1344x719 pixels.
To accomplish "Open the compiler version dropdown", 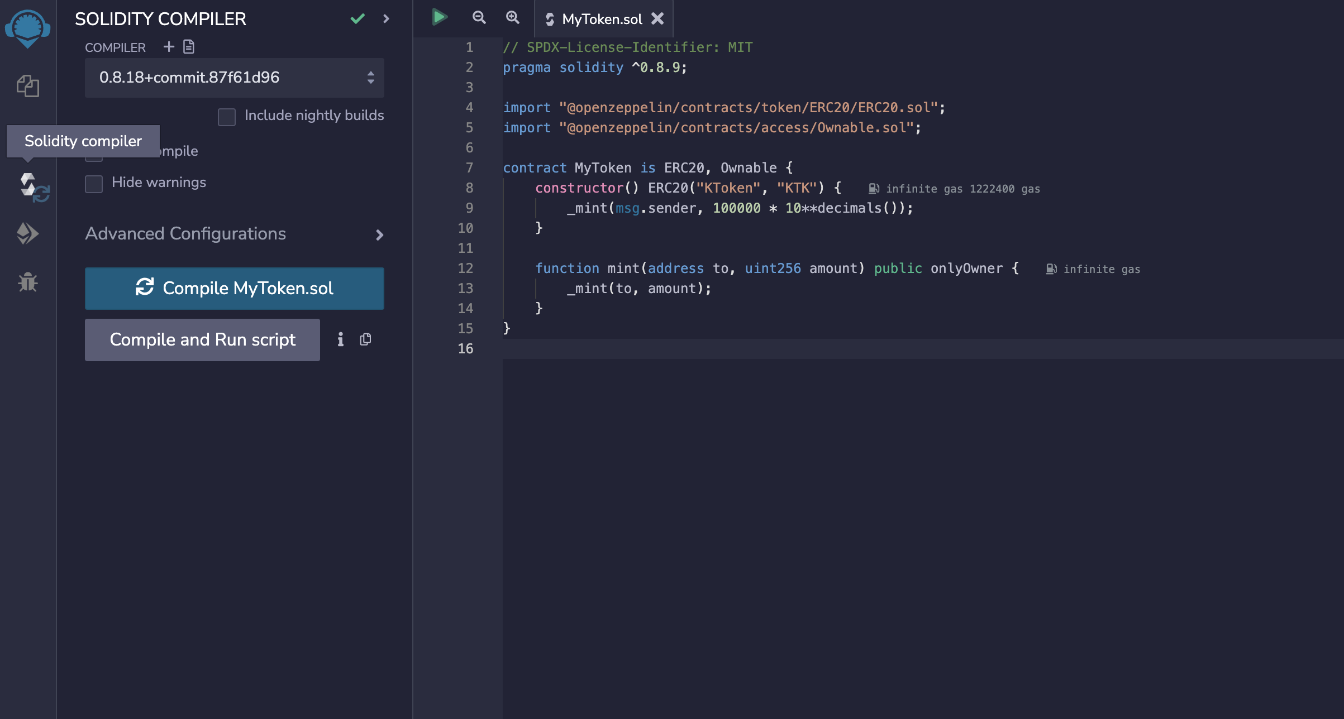I will pyautogui.click(x=236, y=78).
